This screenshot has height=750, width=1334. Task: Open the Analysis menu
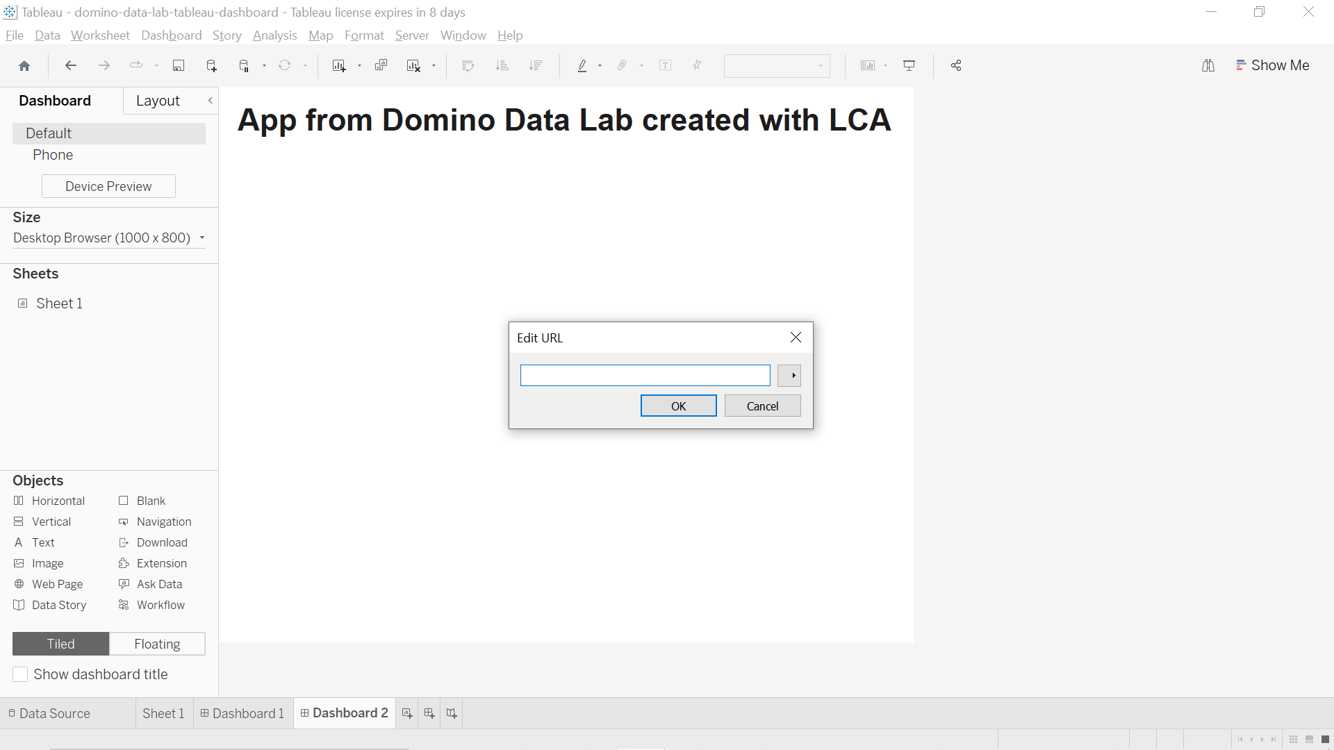coord(274,35)
